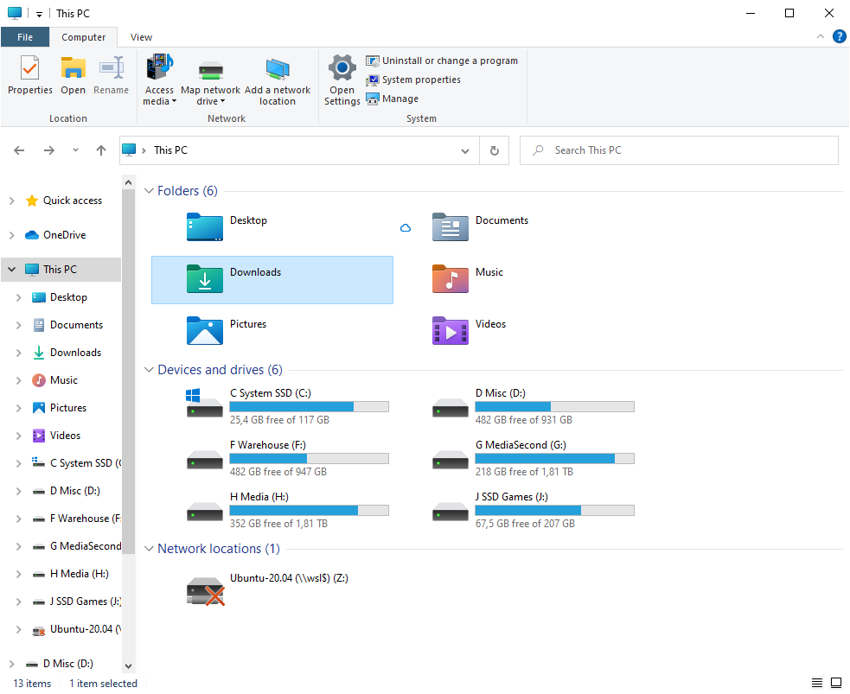The width and height of the screenshot is (850, 694).
Task: Open address bar history dropdown
Action: tap(465, 150)
